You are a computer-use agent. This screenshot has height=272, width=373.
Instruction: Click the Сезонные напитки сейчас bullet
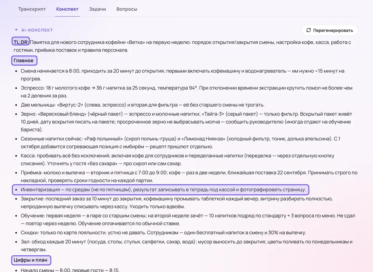[x=180, y=143]
